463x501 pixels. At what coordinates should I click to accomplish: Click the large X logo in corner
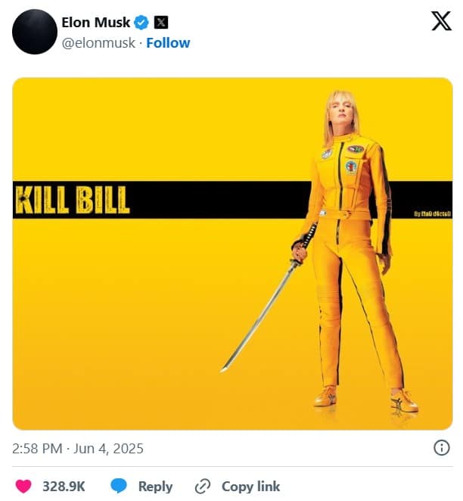440,22
